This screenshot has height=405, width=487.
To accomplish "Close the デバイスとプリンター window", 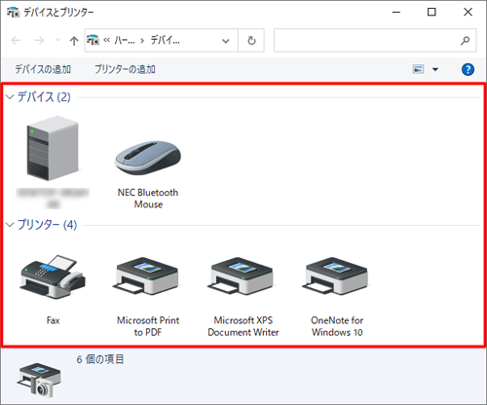I will (468, 13).
